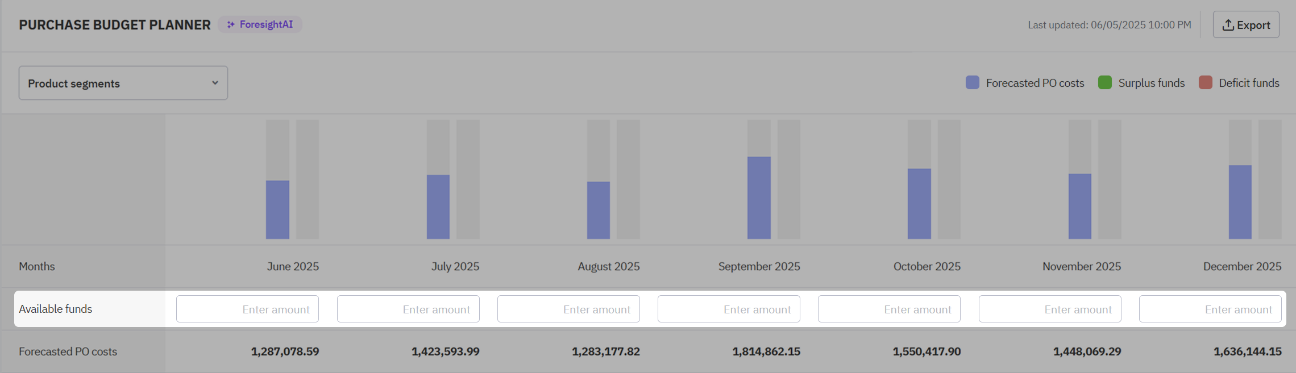The image size is (1296, 373).
Task: Click the ForesightAI sparkle badge
Action: tap(259, 24)
